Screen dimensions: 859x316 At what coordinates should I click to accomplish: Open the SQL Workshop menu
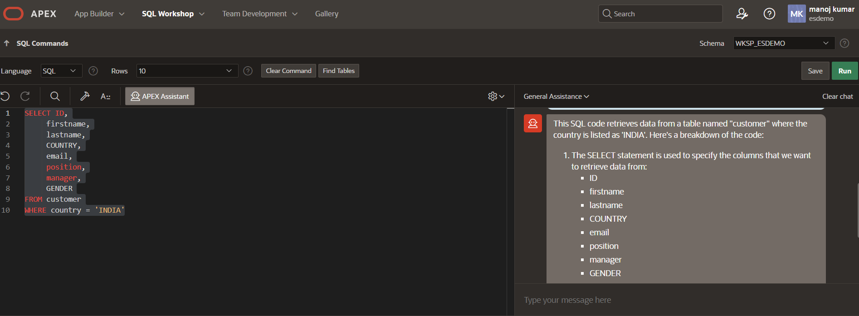click(x=173, y=14)
